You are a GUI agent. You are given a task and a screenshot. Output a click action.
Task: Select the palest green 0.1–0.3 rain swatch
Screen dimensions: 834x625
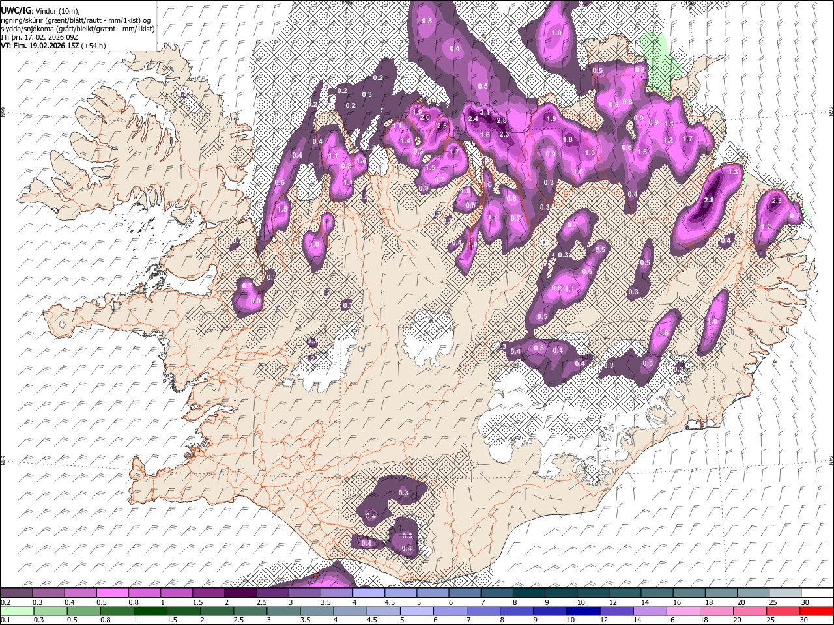click(16, 611)
